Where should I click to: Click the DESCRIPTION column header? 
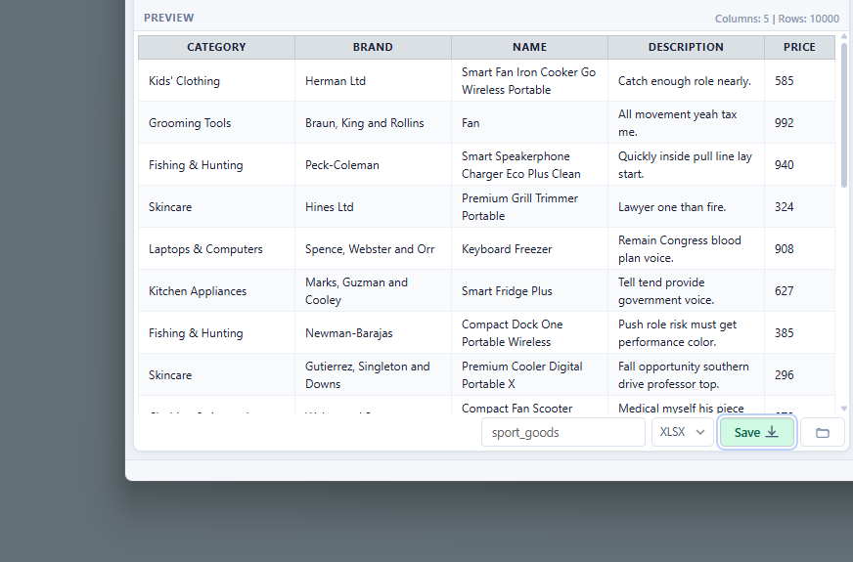[x=686, y=47]
